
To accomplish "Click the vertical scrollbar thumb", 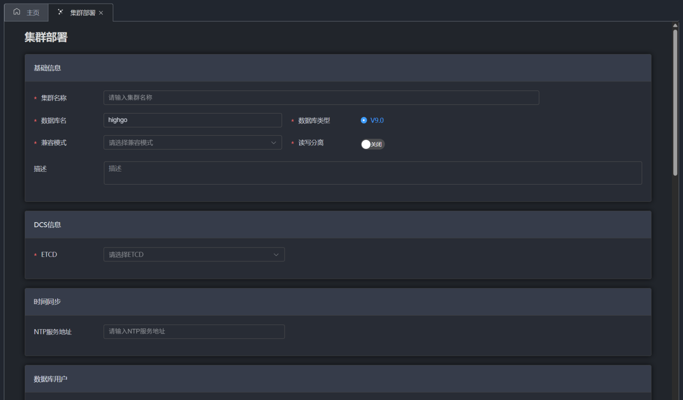I will point(675,102).
